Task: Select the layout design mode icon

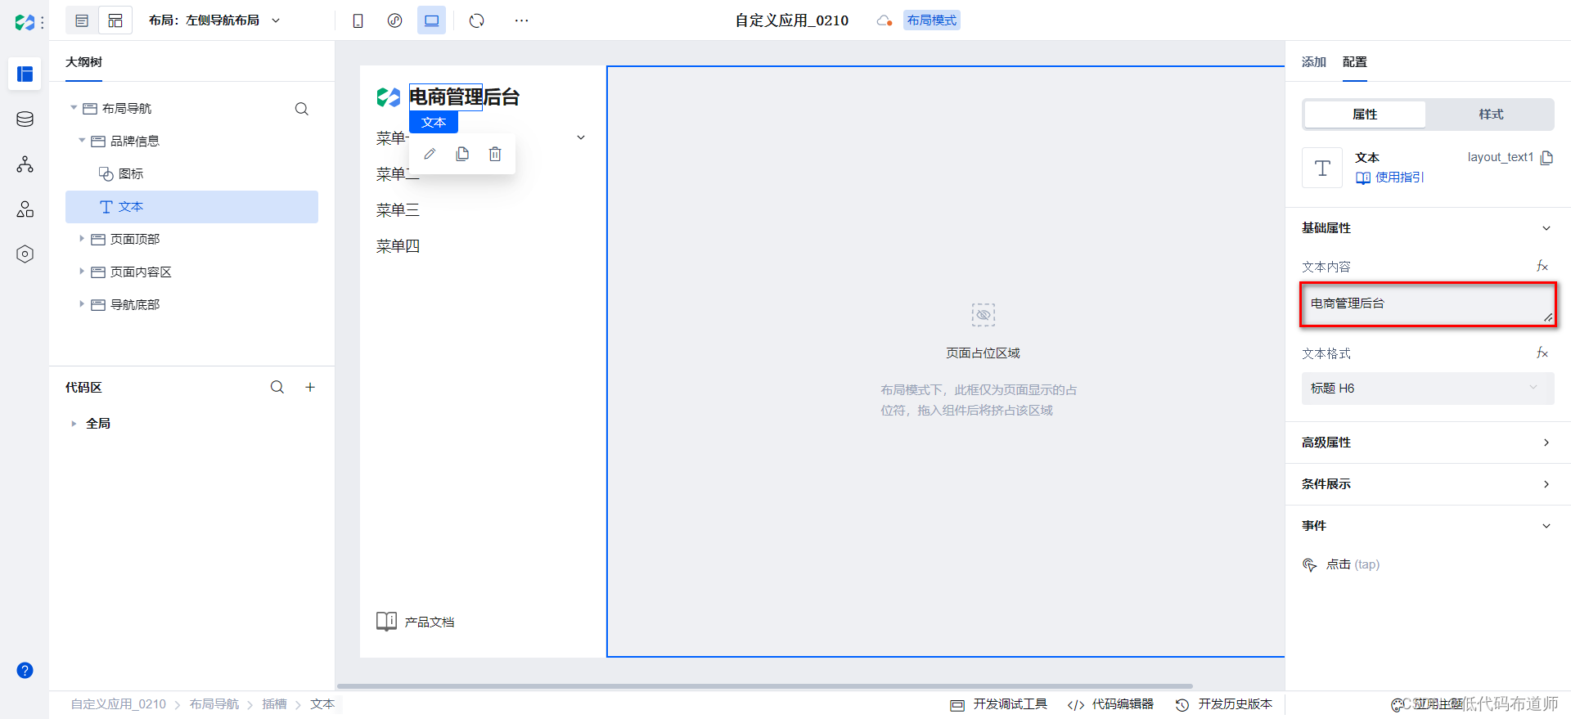Action: [x=115, y=20]
